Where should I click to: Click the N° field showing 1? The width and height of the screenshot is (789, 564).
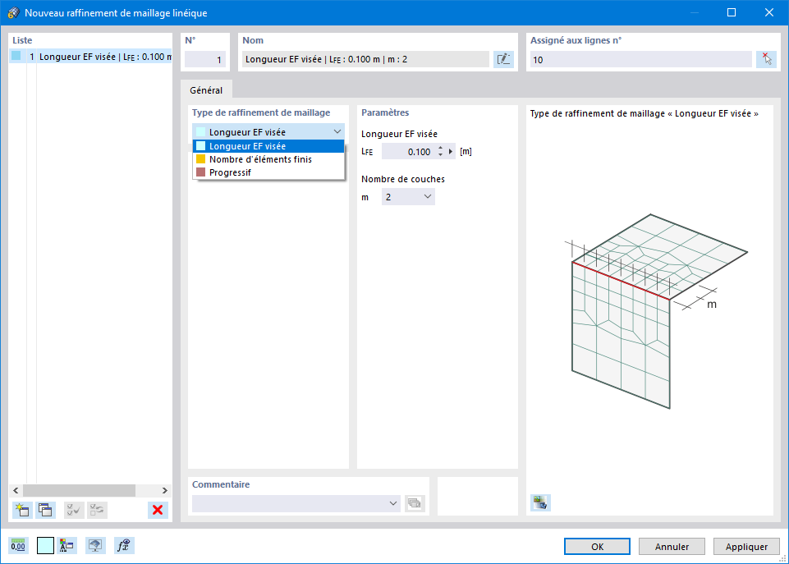point(205,59)
